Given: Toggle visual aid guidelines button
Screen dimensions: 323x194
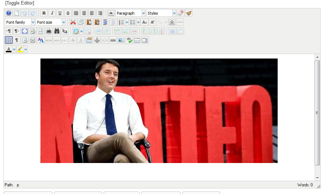Looking at the screenshot, I should point(9,40).
